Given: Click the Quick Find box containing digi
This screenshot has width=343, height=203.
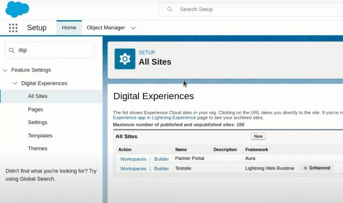Looking at the screenshot, I should tap(50, 50).
